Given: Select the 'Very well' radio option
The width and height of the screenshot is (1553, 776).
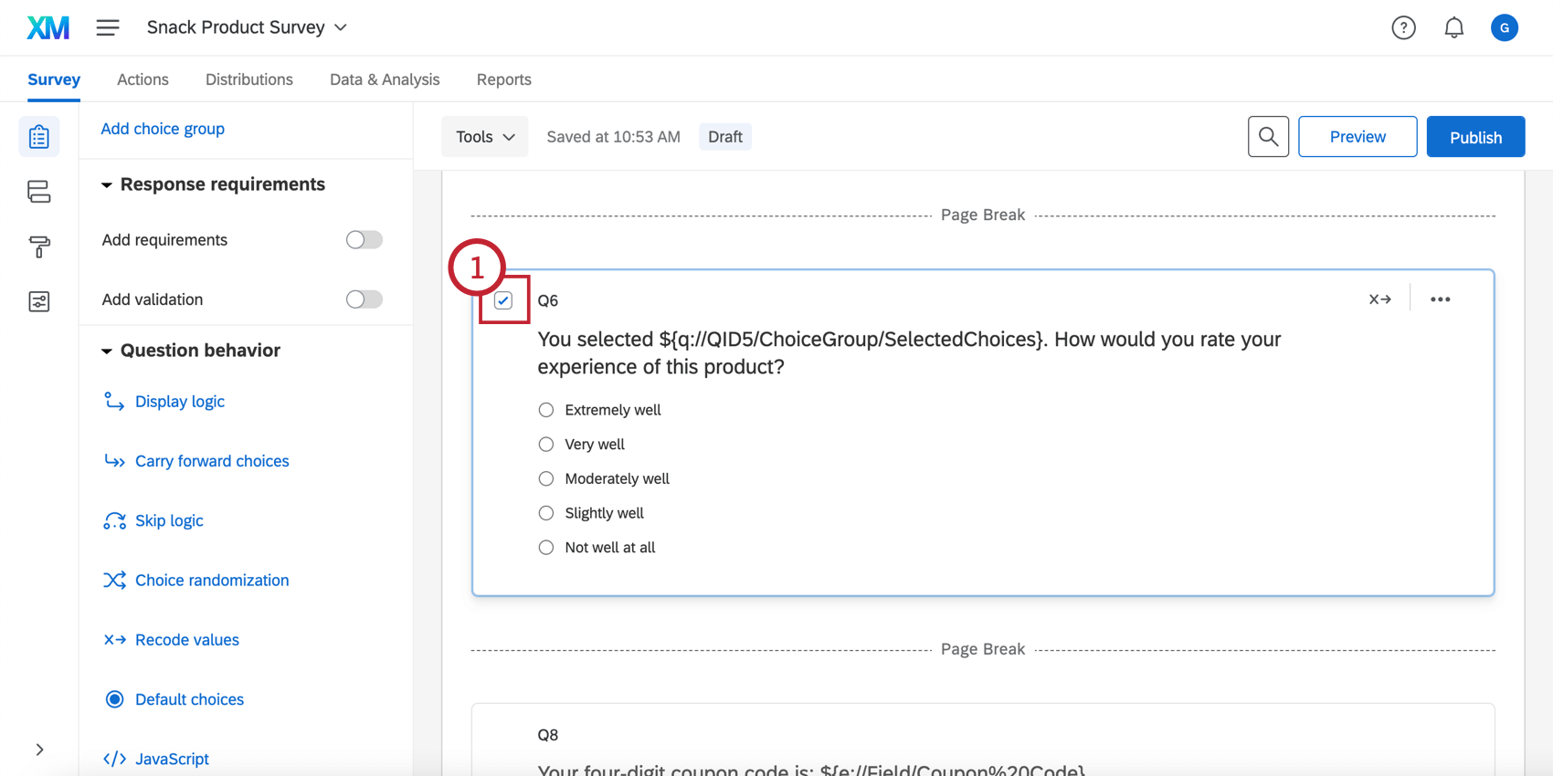Looking at the screenshot, I should [x=546, y=445].
